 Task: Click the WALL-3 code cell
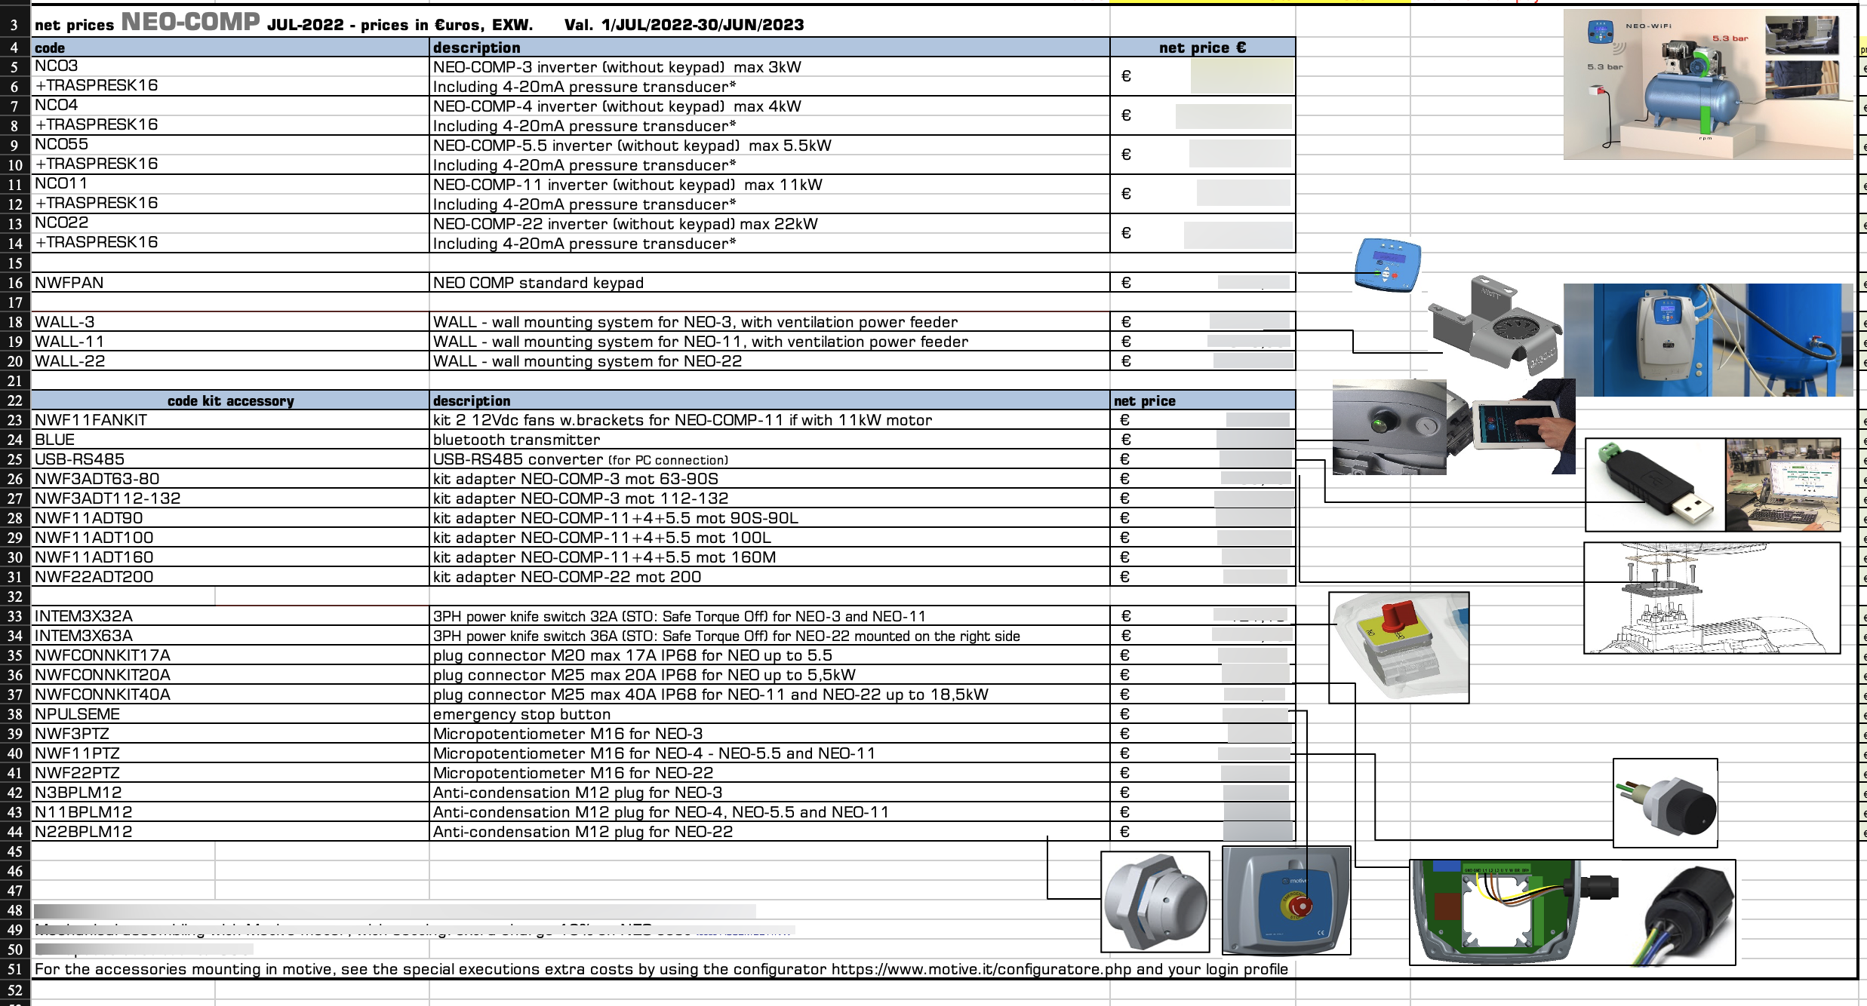point(230,322)
